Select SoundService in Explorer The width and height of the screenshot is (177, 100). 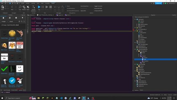[142, 78]
